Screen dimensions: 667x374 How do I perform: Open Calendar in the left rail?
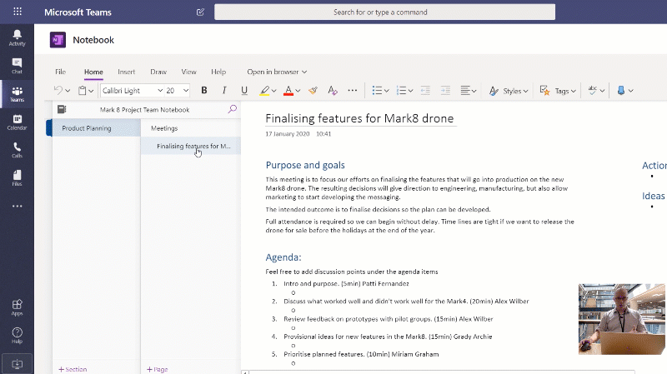17,122
